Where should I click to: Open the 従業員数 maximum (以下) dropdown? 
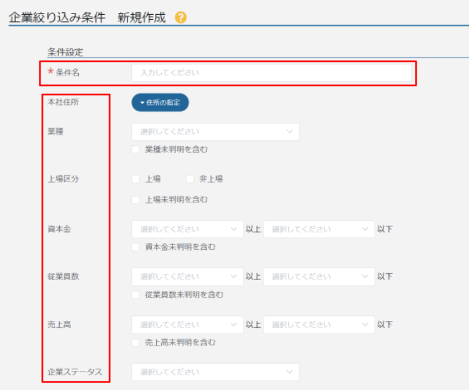pyautogui.click(x=319, y=276)
